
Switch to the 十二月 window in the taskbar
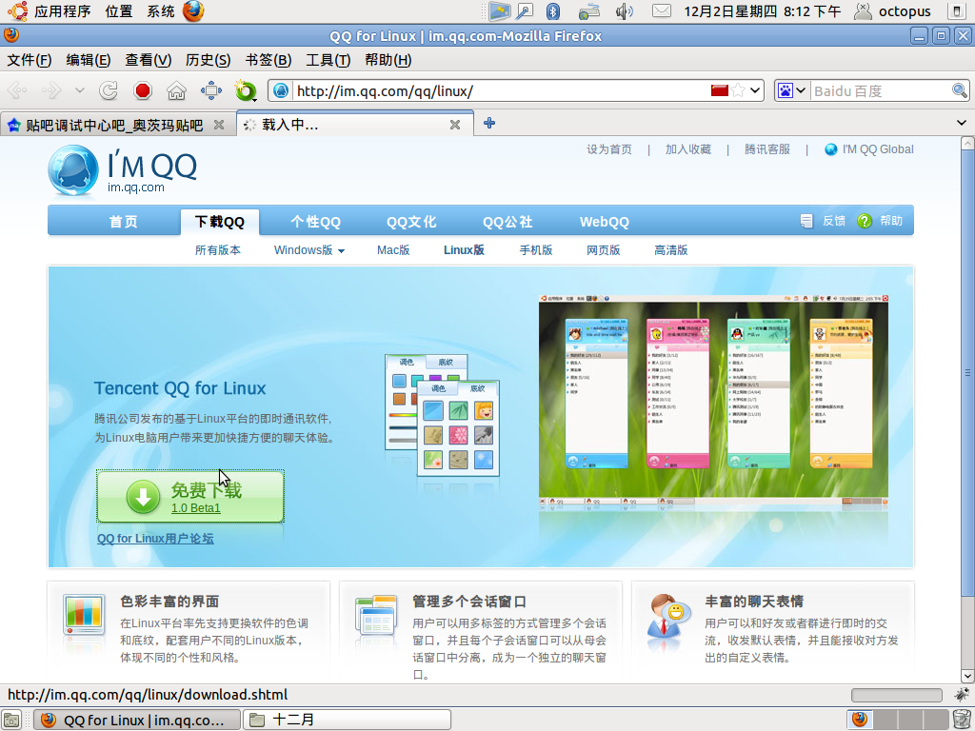(347, 720)
